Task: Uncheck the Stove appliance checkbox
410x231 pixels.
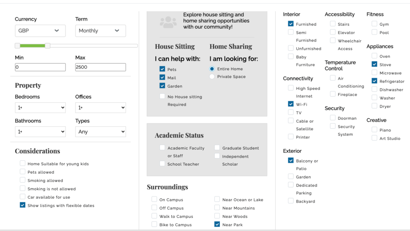Action: coord(374,64)
